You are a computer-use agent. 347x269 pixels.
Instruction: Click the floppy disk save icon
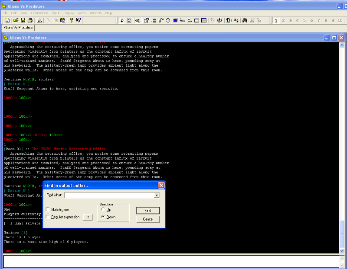coord(23,20)
